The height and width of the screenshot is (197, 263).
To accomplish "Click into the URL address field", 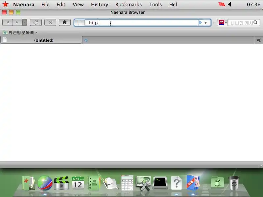I will point(142,23).
